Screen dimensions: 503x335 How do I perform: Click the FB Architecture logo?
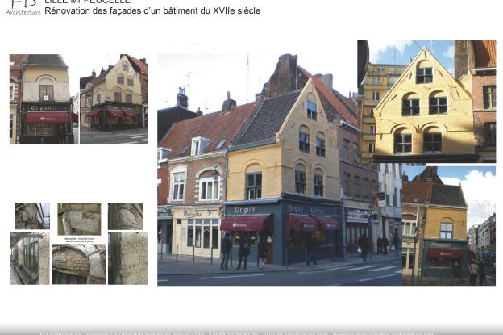click(23, 8)
